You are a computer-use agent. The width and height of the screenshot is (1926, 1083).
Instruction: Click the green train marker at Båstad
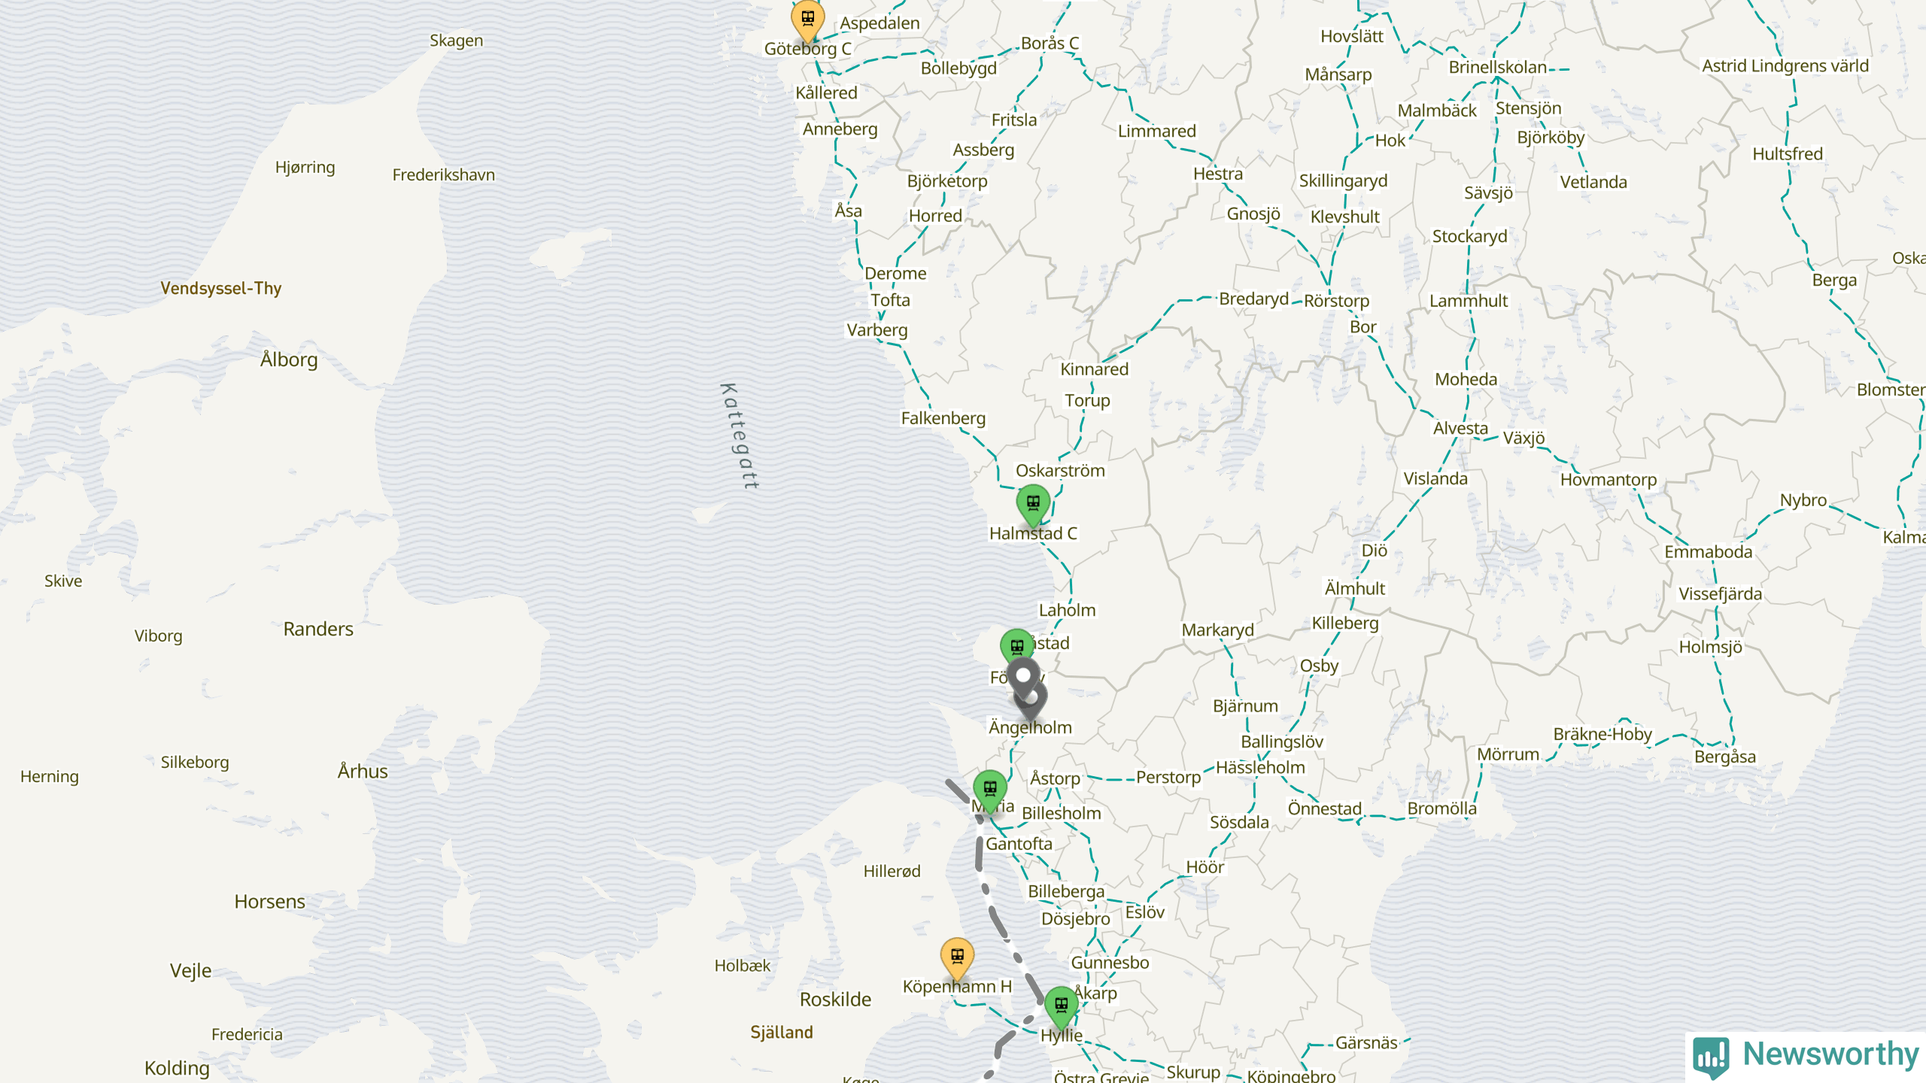tap(1016, 648)
